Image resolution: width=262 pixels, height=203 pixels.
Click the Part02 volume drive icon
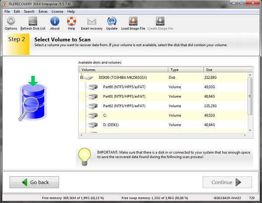pos(93,106)
